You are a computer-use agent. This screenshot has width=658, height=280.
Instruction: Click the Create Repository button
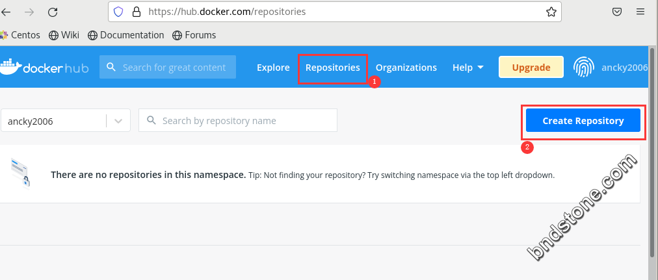pos(583,121)
